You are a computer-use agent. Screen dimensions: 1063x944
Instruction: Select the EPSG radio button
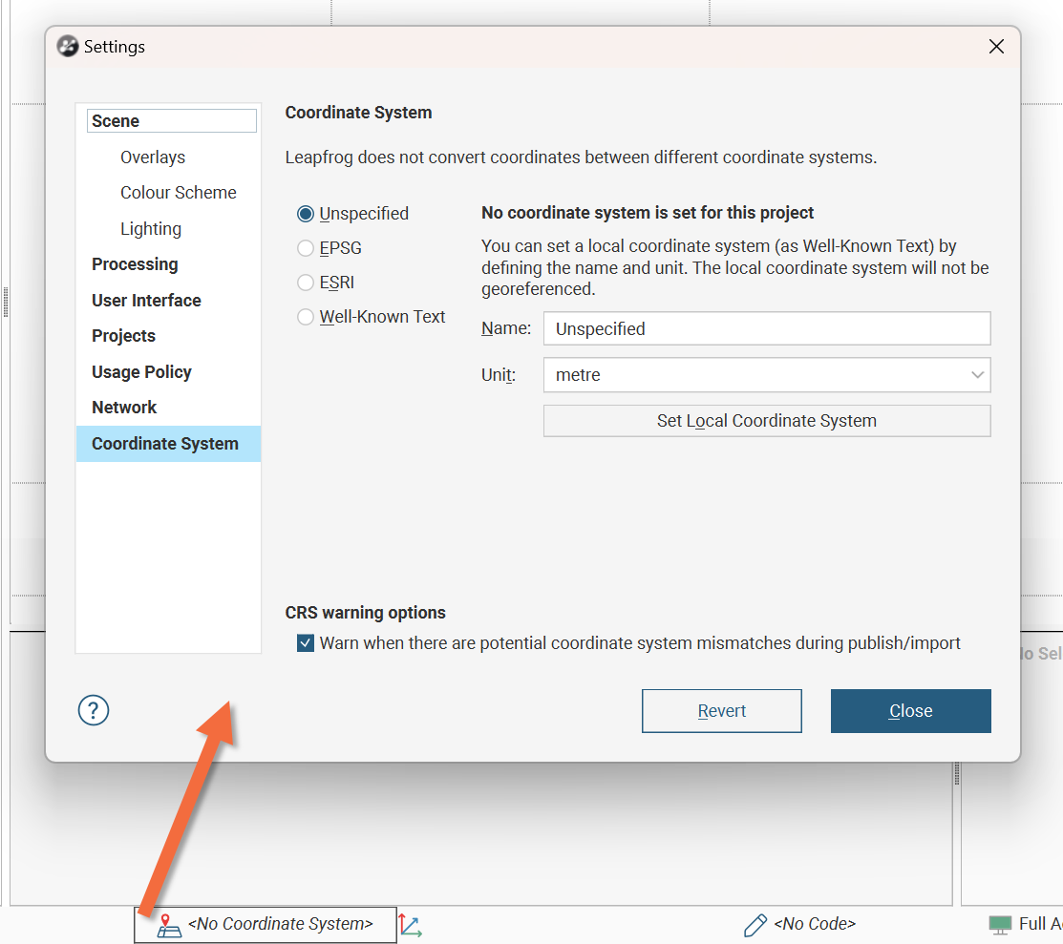point(306,248)
